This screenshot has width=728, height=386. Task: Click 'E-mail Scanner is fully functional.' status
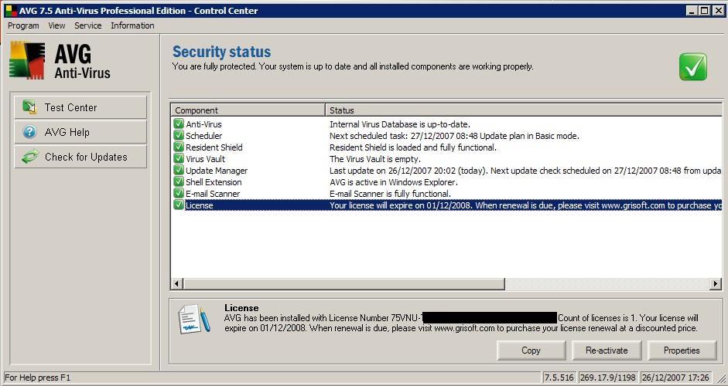(390, 194)
